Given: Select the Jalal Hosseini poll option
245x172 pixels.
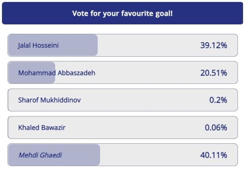Looking at the screenshot, I should [x=122, y=45].
